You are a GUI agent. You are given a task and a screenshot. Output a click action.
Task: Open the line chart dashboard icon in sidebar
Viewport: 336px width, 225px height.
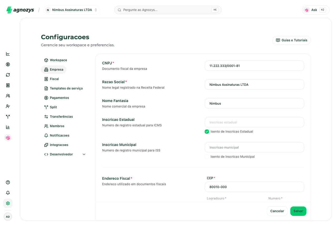(x=8, y=54)
